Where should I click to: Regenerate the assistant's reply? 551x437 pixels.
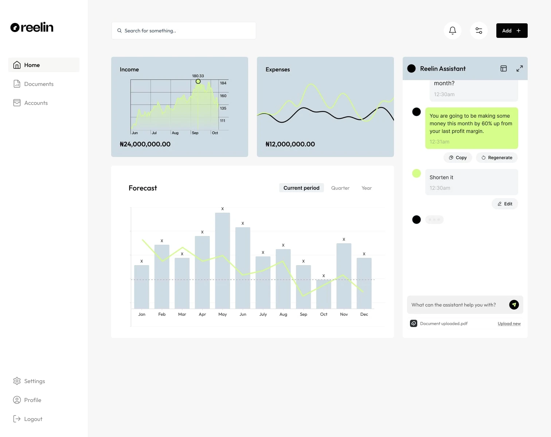click(x=497, y=158)
